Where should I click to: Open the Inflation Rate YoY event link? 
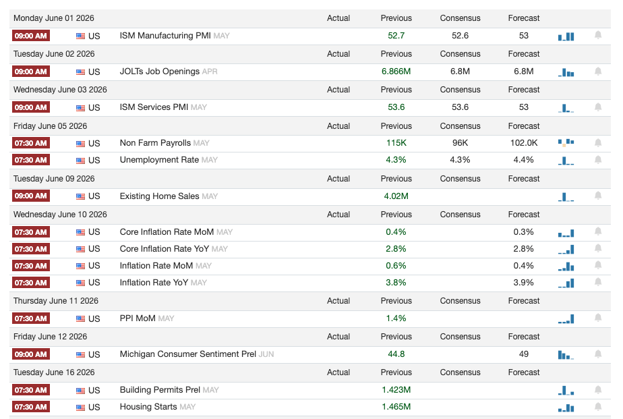[154, 283]
